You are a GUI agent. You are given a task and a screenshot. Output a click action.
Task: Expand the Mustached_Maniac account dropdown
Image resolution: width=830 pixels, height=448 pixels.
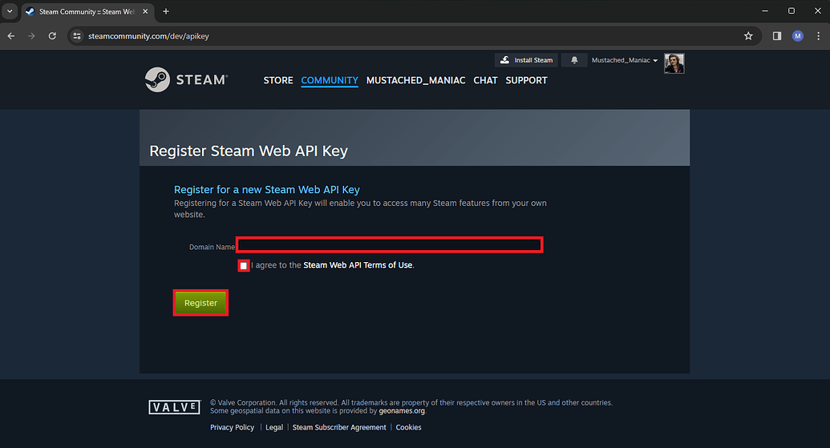pos(625,60)
